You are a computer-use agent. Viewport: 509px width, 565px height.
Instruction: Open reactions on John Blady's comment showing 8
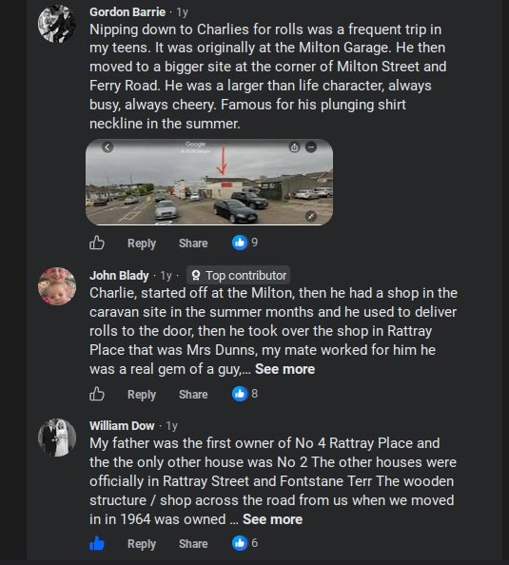tap(245, 394)
